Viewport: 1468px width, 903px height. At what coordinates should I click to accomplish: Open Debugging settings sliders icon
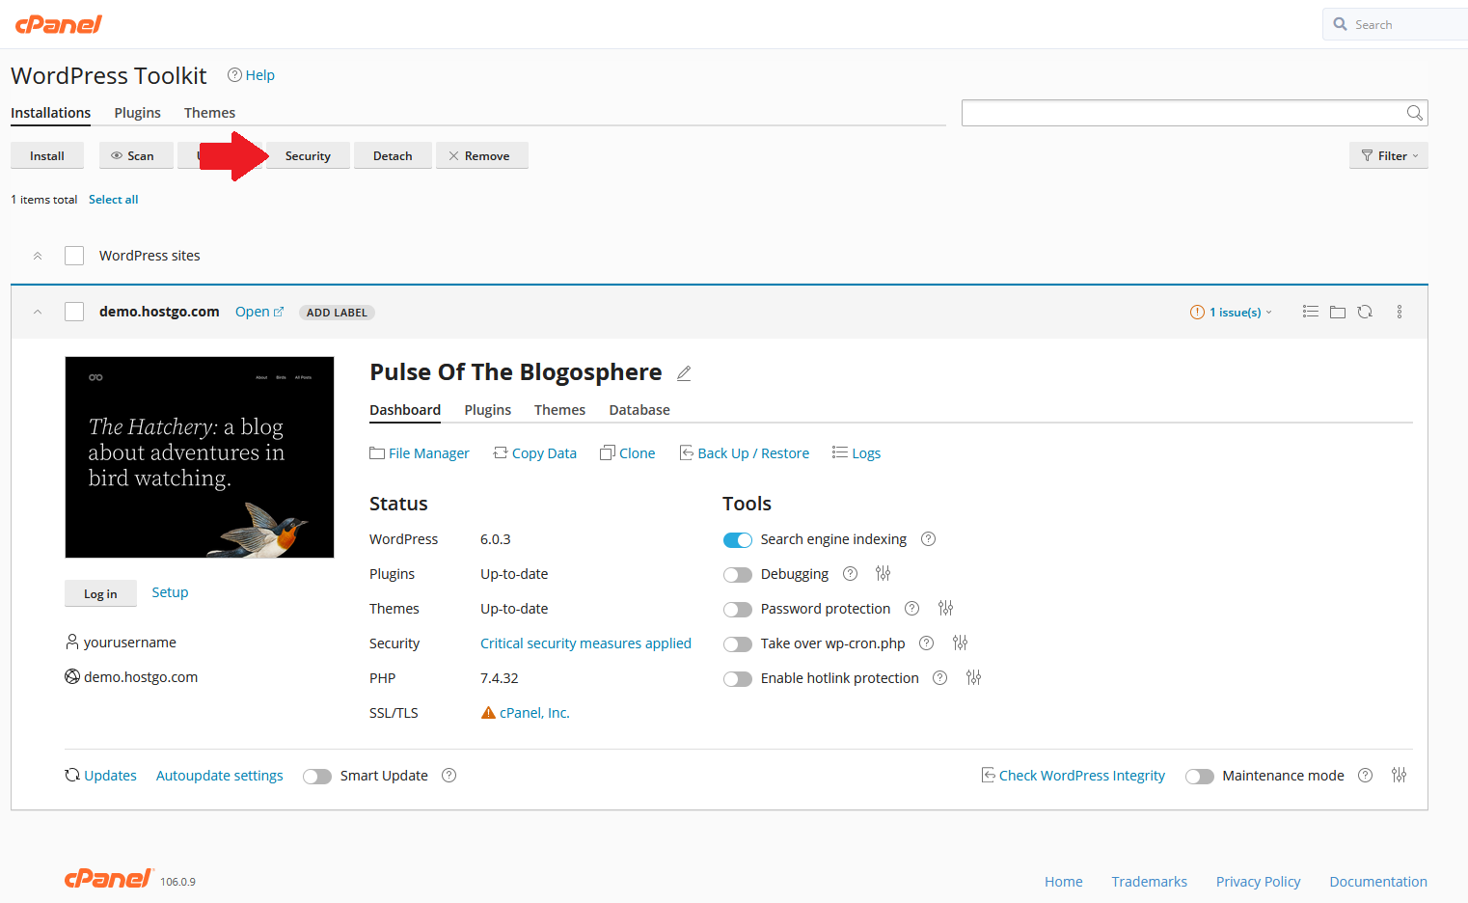[x=883, y=574]
